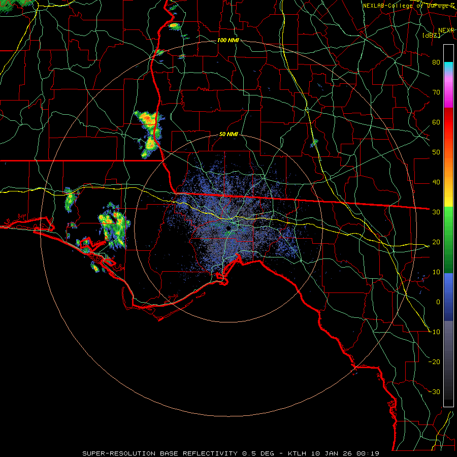Click the blue band of the reflectivity color bar
The image size is (457, 457).
(448, 297)
